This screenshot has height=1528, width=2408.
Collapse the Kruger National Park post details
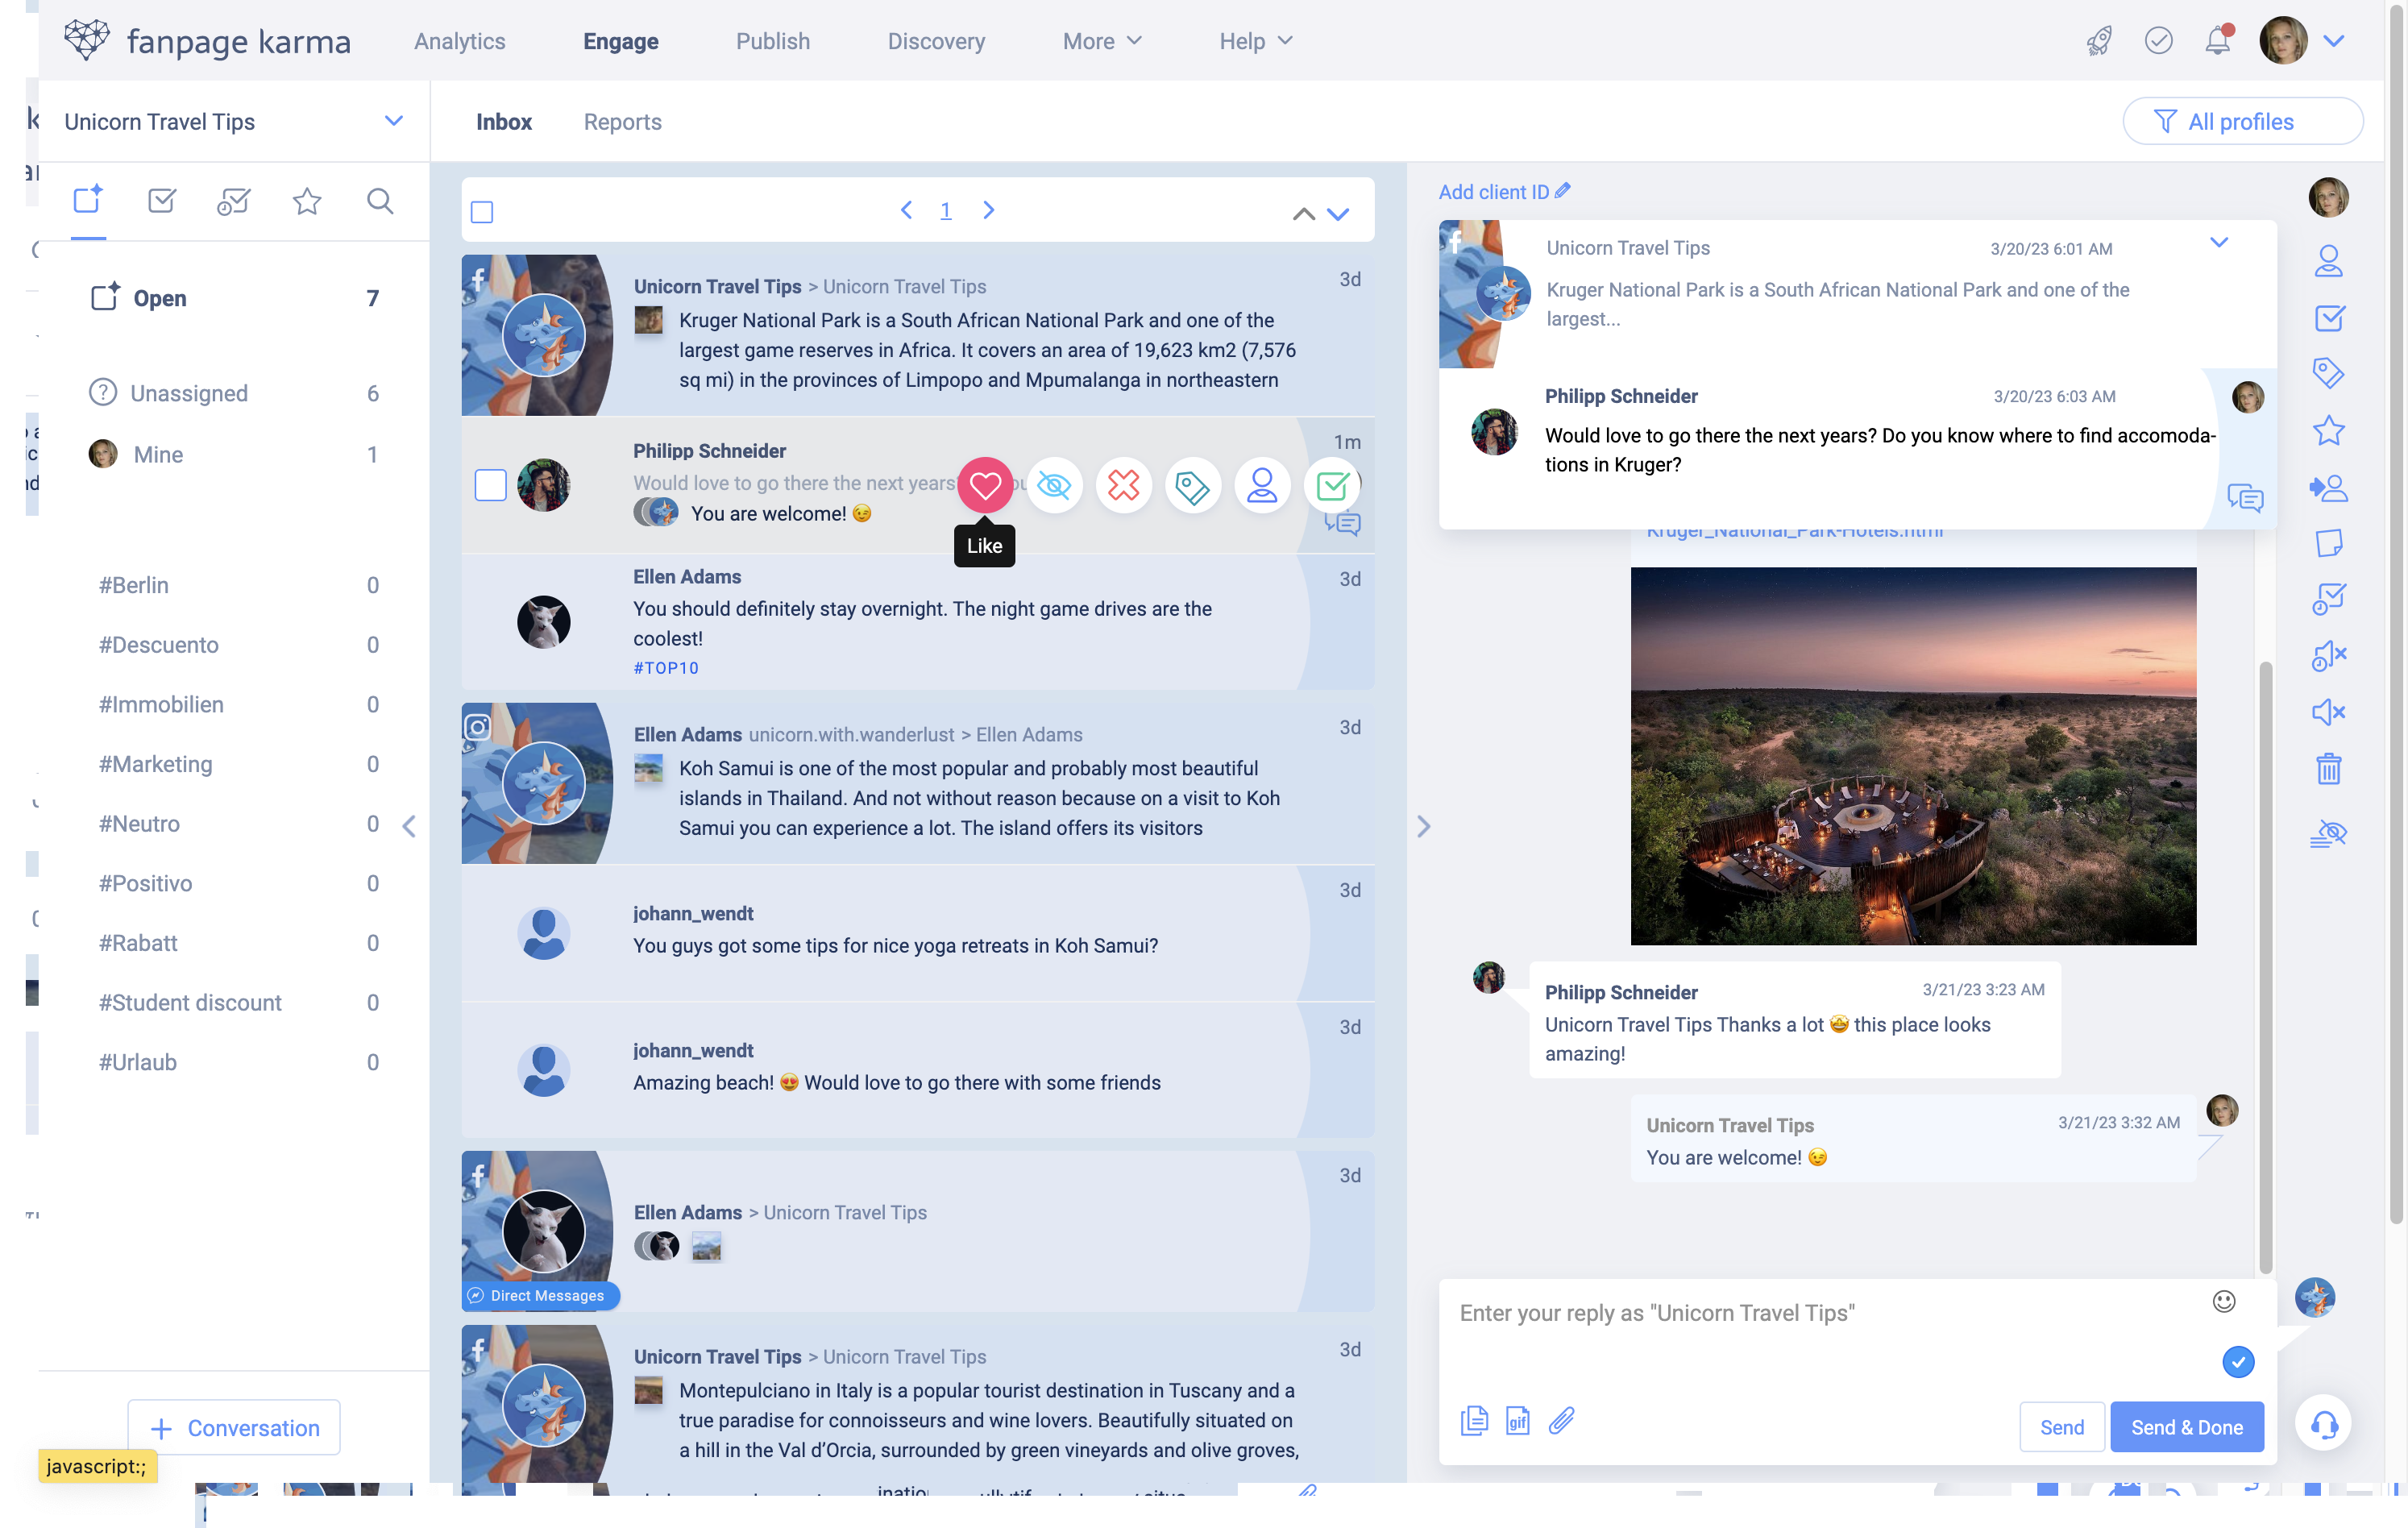pos(2220,242)
